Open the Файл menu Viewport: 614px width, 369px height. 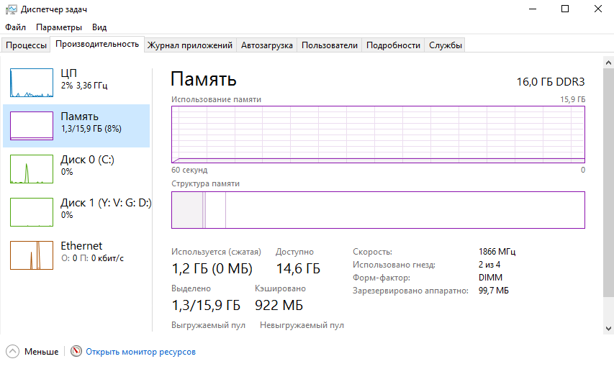click(15, 27)
